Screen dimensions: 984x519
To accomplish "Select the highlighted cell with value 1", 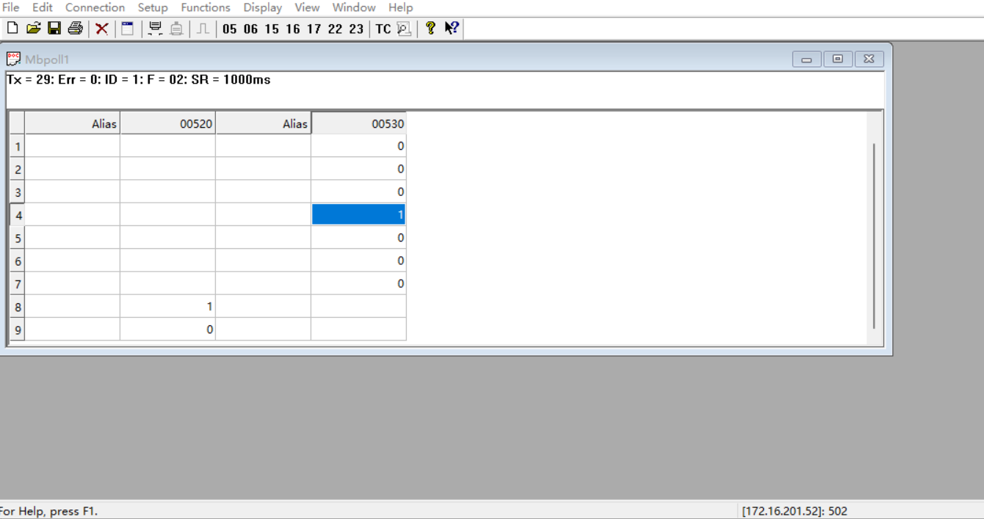I will tap(358, 214).
